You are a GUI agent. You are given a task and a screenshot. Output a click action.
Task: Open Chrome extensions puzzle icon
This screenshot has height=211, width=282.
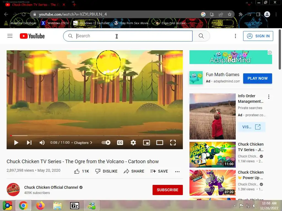tap(241, 14)
